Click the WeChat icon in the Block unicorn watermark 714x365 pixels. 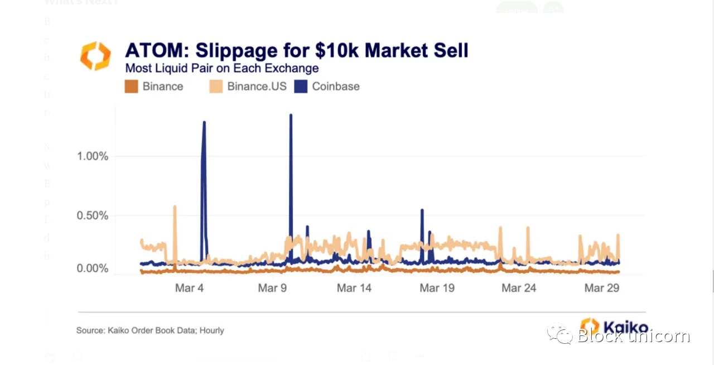(560, 335)
